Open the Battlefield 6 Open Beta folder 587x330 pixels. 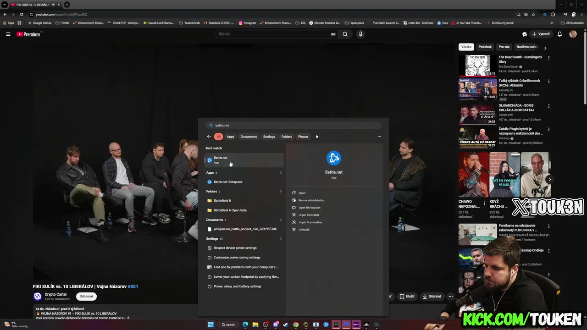(x=244, y=210)
